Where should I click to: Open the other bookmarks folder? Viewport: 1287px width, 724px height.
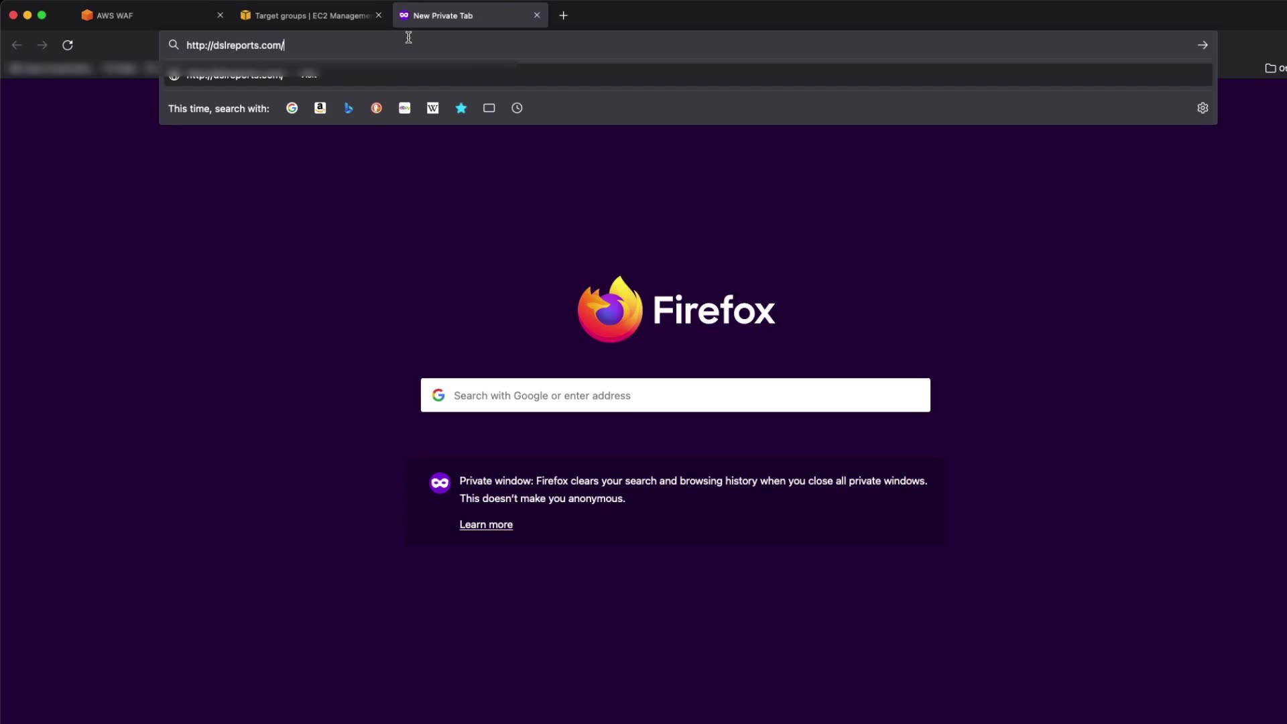tap(1274, 68)
